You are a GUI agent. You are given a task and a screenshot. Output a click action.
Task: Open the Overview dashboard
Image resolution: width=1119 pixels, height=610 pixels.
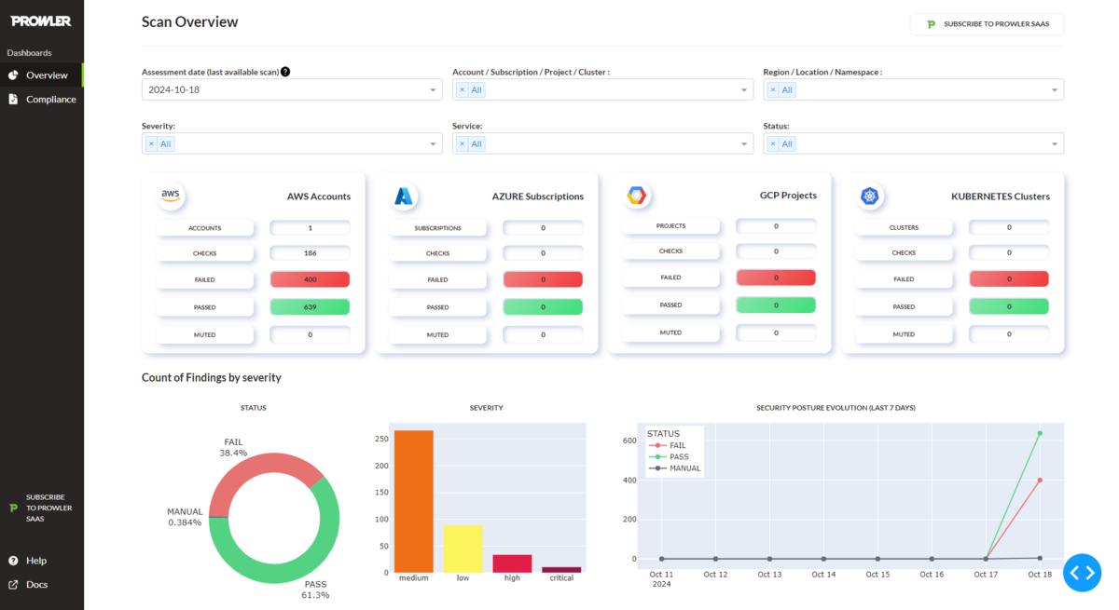42,75
